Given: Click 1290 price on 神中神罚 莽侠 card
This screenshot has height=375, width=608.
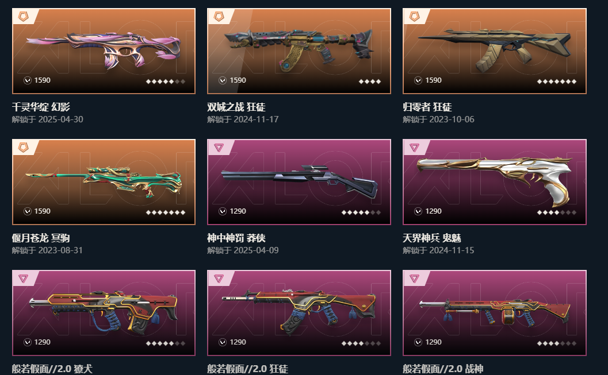Looking at the screenshot, I should 238,211.
